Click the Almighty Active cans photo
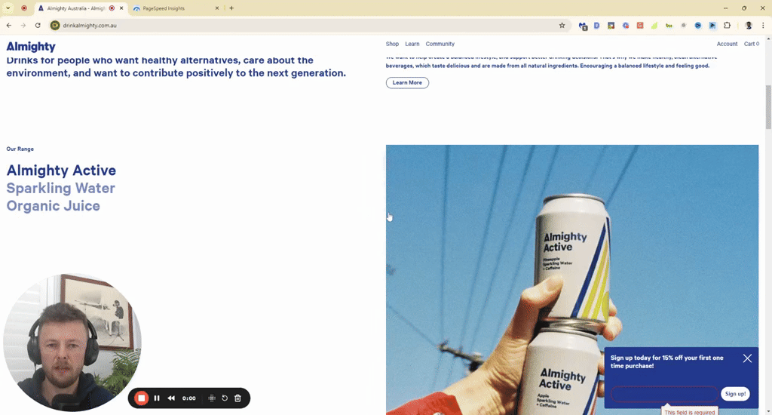The height and width of the screenshot is (415, 772). click(x=572, y=279)
